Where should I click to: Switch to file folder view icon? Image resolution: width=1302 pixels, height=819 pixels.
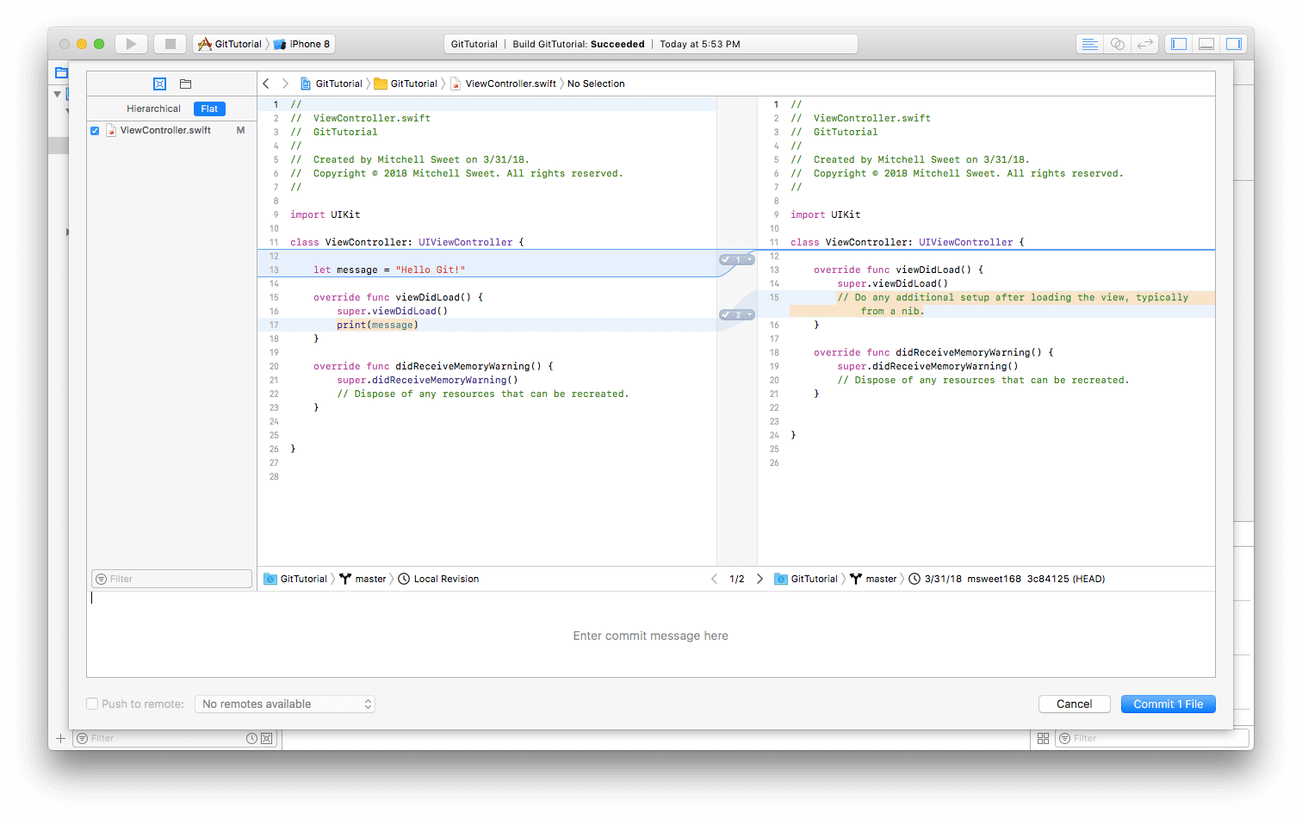point(185,84)
